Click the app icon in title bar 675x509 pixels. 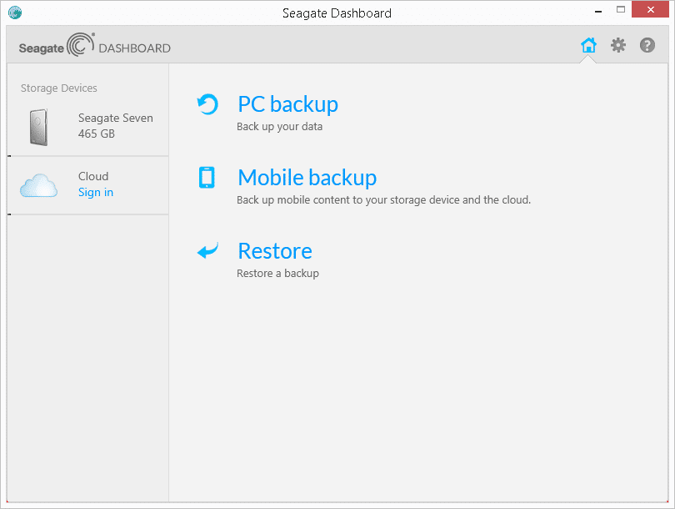coord(15,13)
